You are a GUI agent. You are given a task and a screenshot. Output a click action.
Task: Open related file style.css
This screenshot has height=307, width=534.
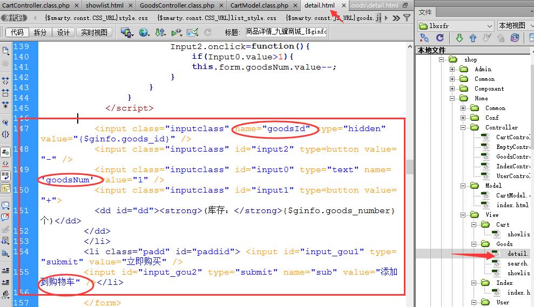[96, 18]
